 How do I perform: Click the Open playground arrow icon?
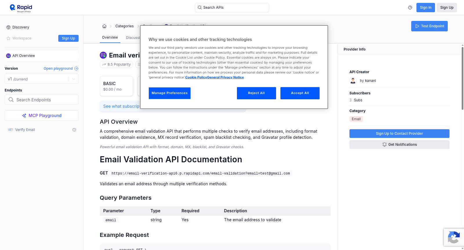pos(76,69)
